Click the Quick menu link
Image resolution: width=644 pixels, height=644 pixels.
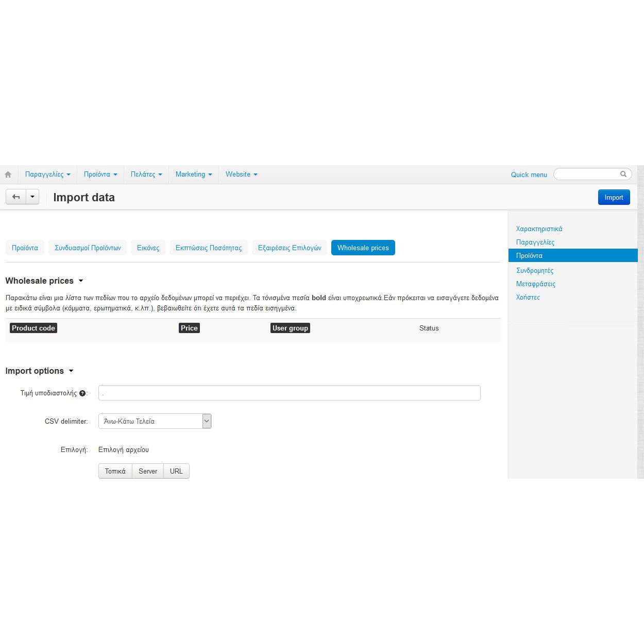pos(529,175)
